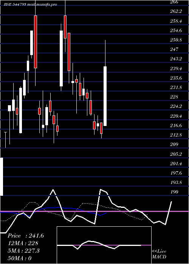Click the 235.6 price axis label

pyautogui.click(x=176, y=78)
